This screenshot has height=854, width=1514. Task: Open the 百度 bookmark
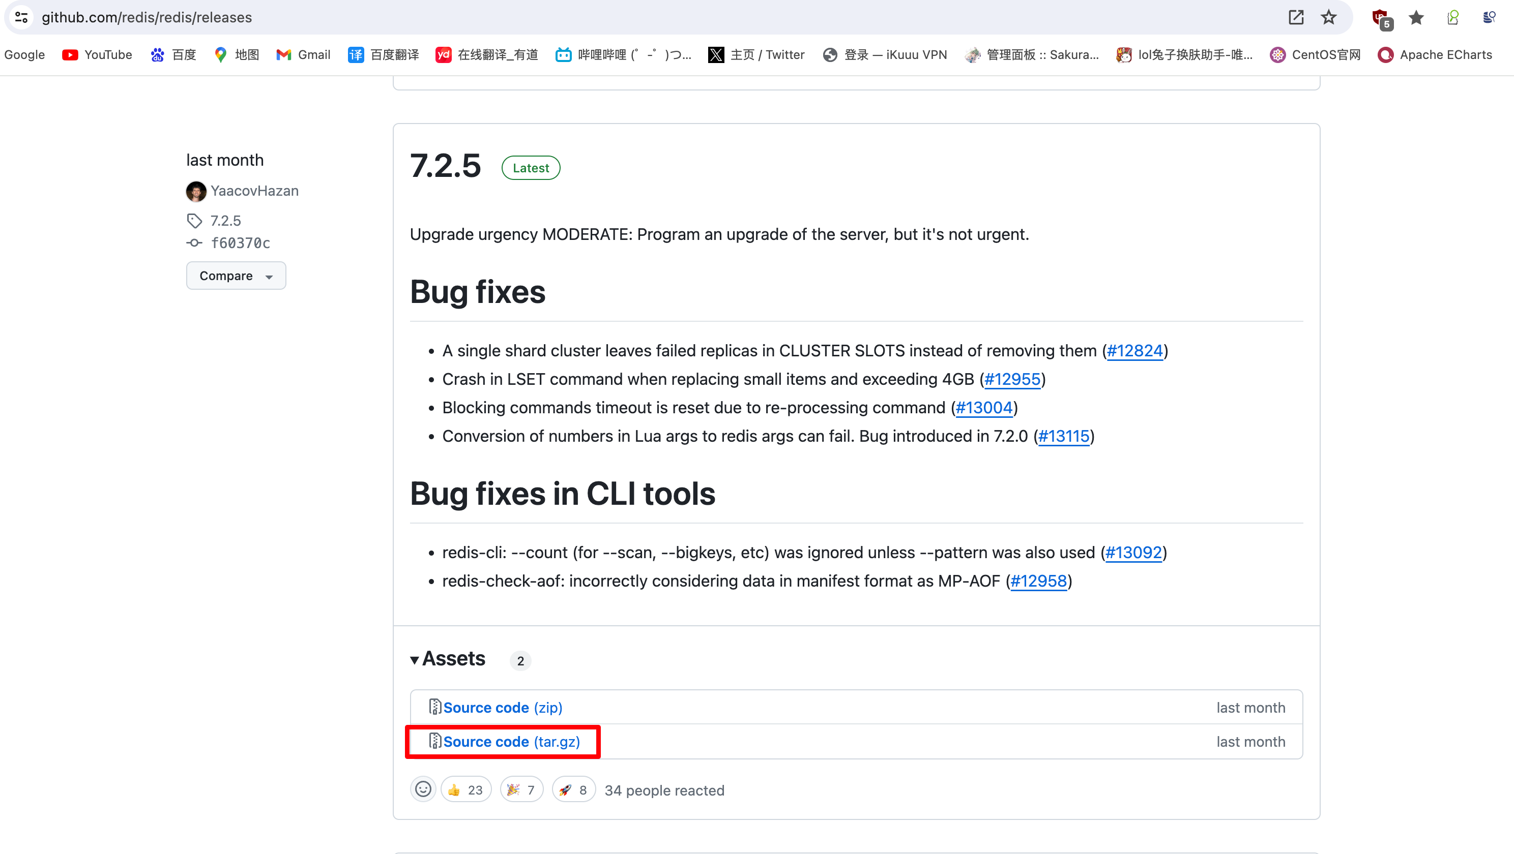click(173, 54)
